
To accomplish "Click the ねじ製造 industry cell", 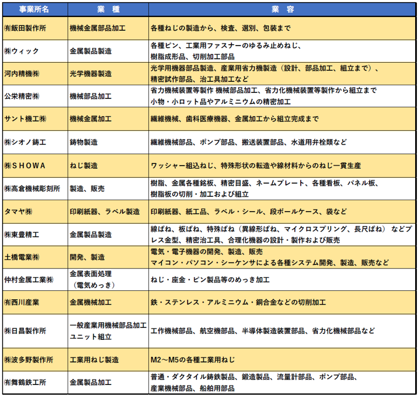I will [108, 166].
